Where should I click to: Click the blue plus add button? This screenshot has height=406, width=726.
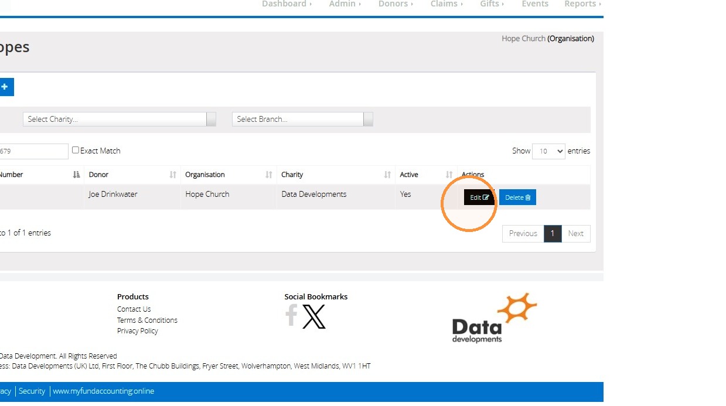tap(5, 87)
